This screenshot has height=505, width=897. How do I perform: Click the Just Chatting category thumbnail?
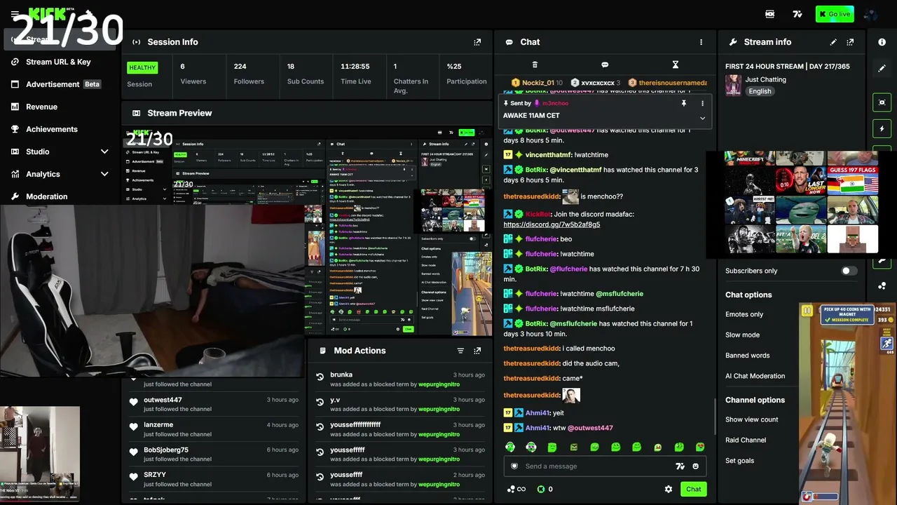pyautogui.click(x=733, y=86)
